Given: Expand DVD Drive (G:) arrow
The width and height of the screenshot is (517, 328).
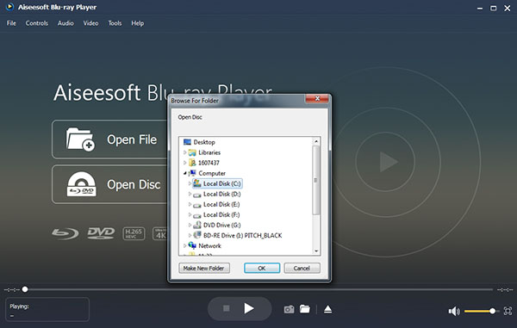Looking at the screenshot, I should (190, 225).
